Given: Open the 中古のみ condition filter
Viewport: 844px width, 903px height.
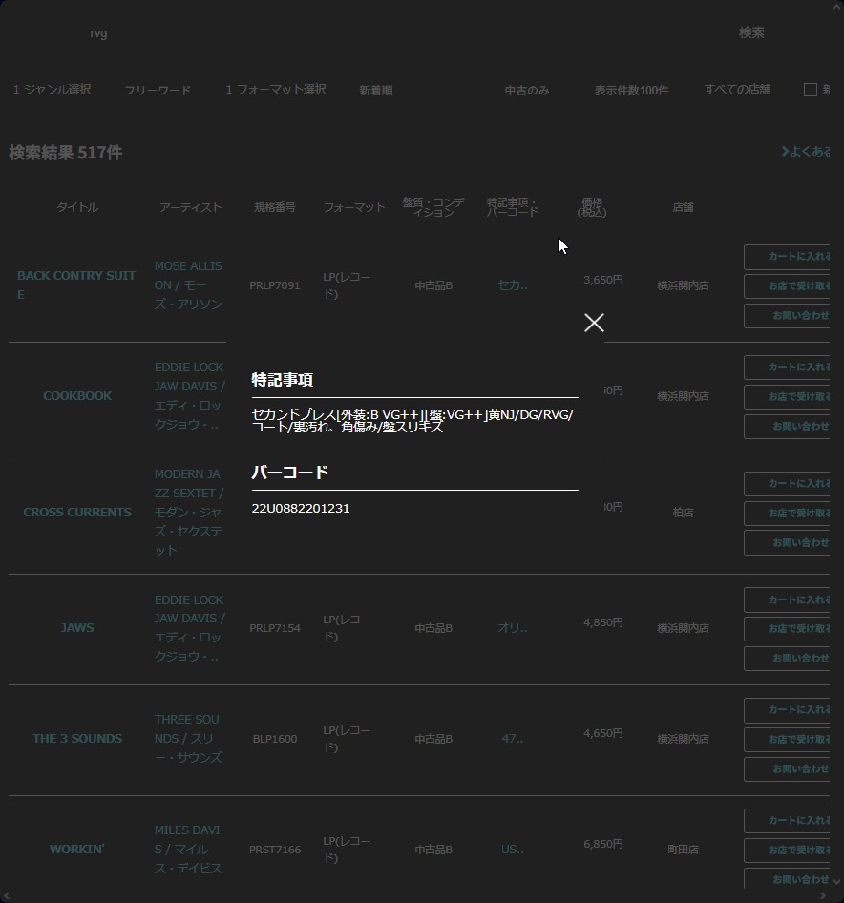Looking at the screenshot, I should pos(527,91).
